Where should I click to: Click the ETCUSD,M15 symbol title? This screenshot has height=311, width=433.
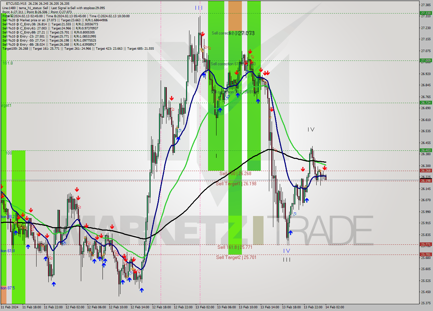16,3
